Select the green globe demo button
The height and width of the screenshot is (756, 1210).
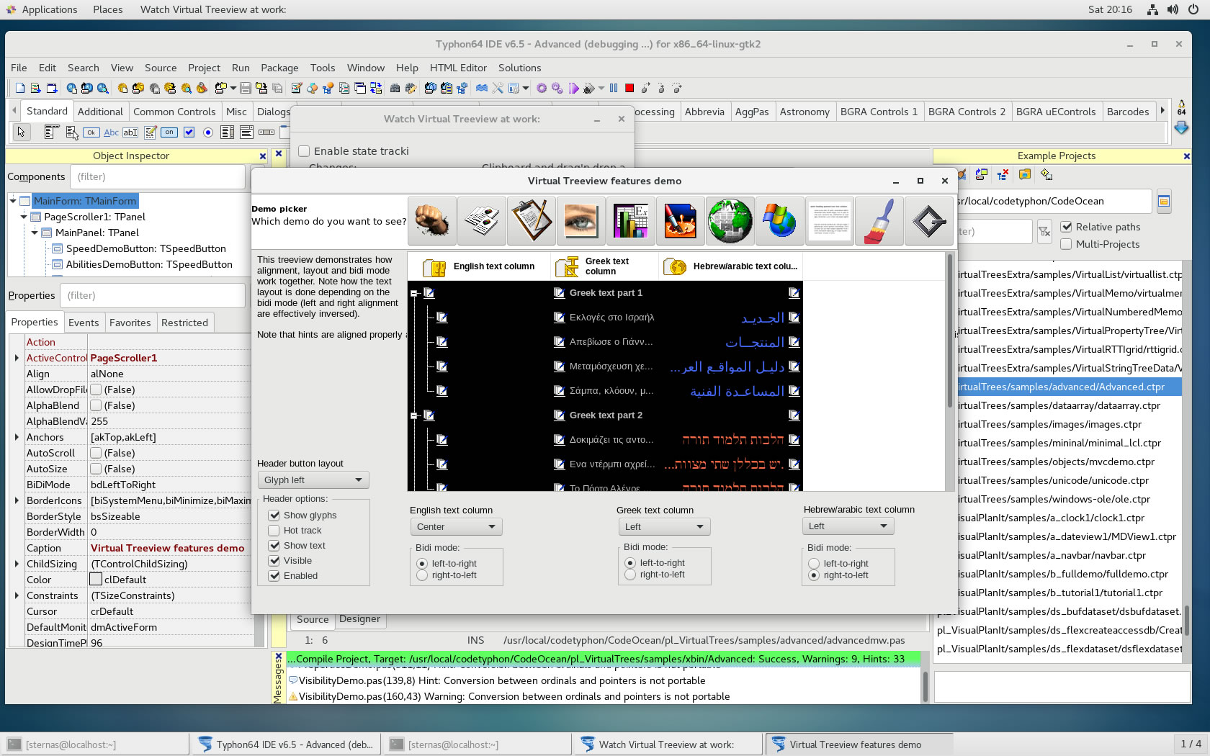pyautogui.click(x=730, y=221)
